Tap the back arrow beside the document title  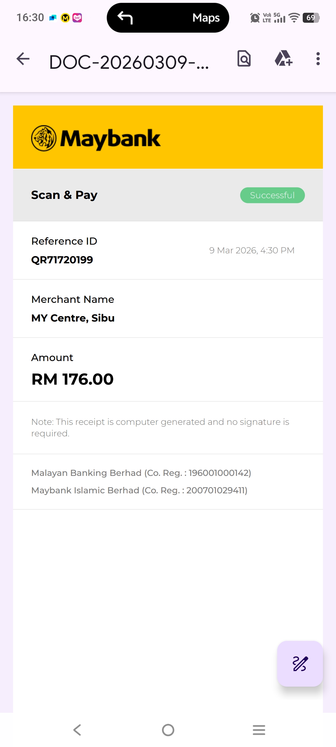pyautogui.click(x=23, y=59)
